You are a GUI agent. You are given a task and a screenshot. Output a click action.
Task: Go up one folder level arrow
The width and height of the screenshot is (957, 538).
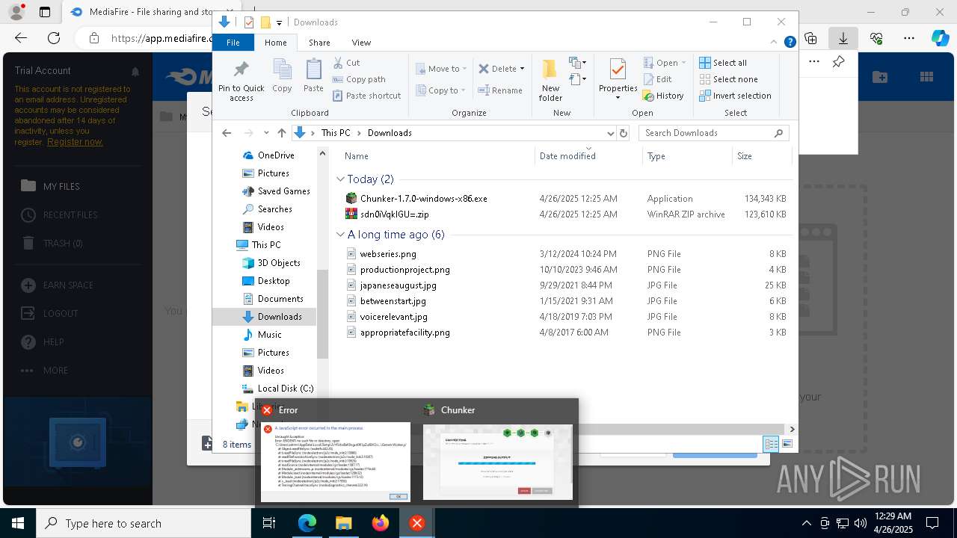coord(281,133)
